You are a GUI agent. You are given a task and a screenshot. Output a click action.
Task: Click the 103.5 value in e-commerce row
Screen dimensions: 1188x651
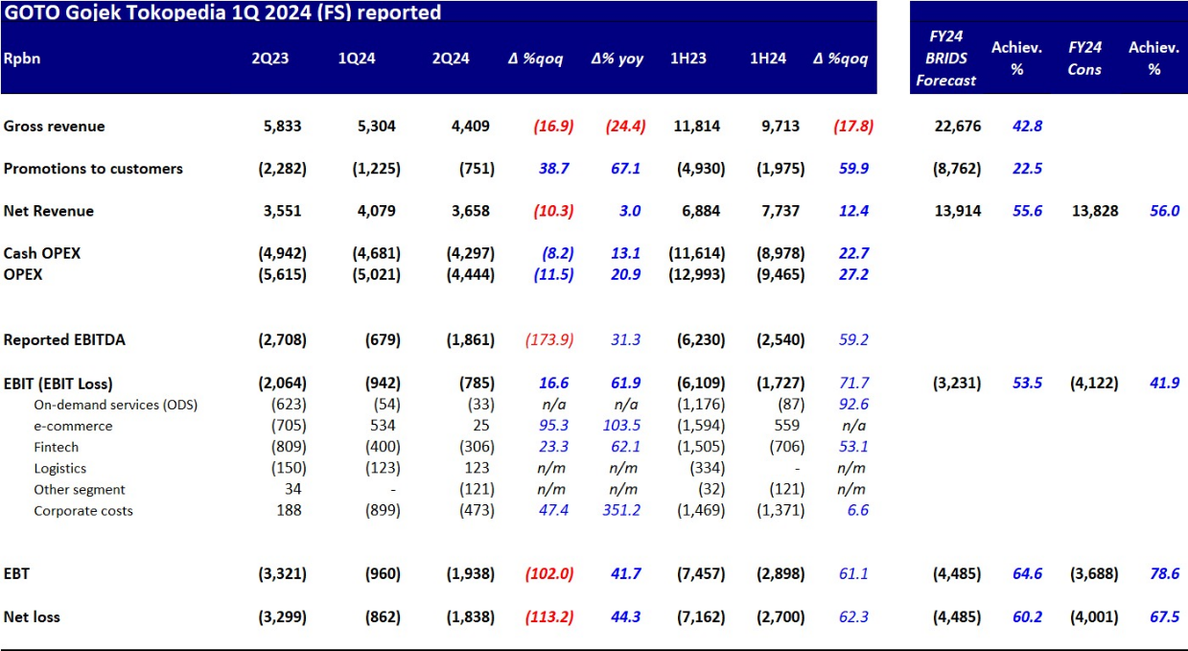[x=624, y=426]
